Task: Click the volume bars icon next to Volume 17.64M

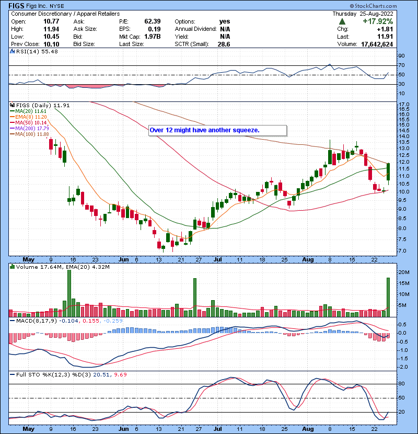Action: tap(13, 267)
